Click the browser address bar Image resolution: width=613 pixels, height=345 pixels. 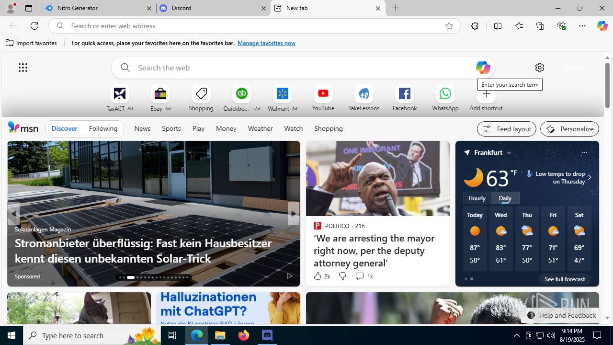254,26
